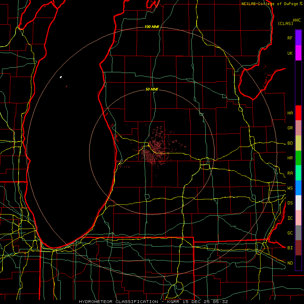
Task: Click the HHC product code label
Action: click(x=297, y=20)
